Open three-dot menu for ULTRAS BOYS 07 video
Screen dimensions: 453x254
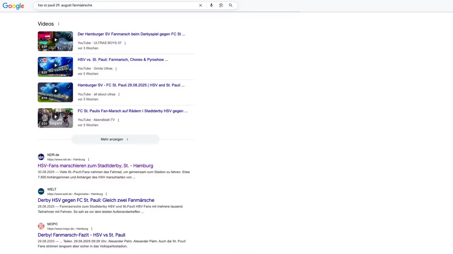point(125,43)
